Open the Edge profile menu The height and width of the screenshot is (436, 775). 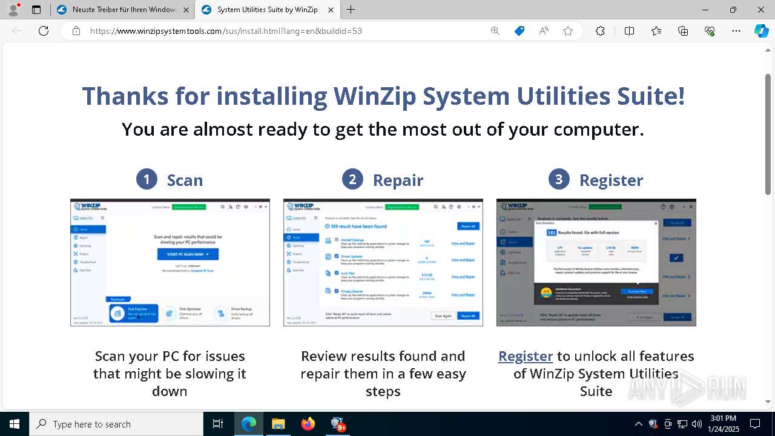tap(13, 10)
